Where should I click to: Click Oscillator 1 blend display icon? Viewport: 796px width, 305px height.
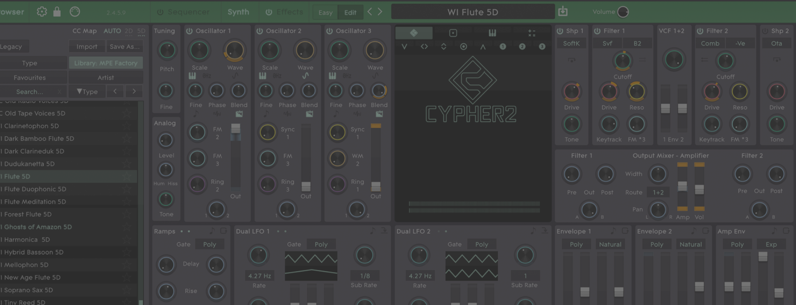(x=239, y=114)
